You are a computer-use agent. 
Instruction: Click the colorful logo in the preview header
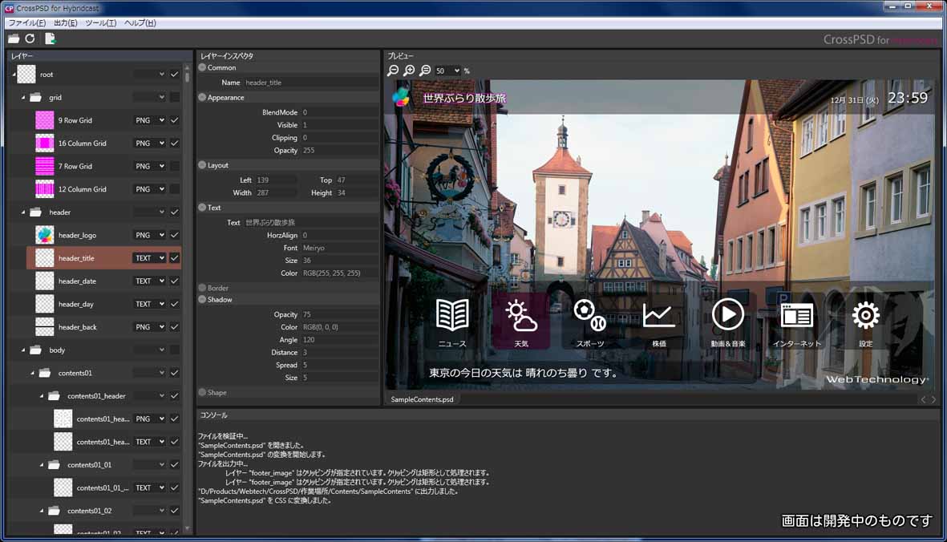click(x=401, y=97)
